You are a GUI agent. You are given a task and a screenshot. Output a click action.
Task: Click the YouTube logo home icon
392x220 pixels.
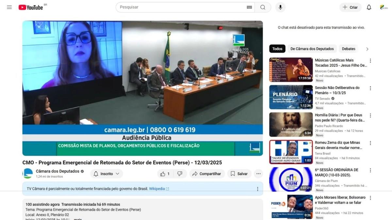tap(31, 7)
